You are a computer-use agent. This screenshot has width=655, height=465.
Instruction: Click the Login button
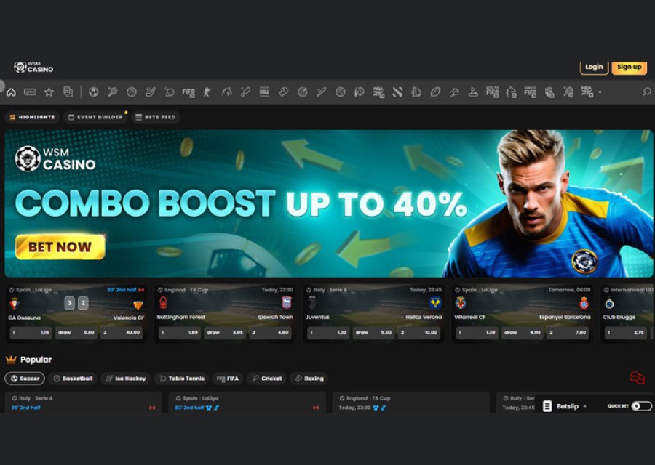tap(594, 67)
